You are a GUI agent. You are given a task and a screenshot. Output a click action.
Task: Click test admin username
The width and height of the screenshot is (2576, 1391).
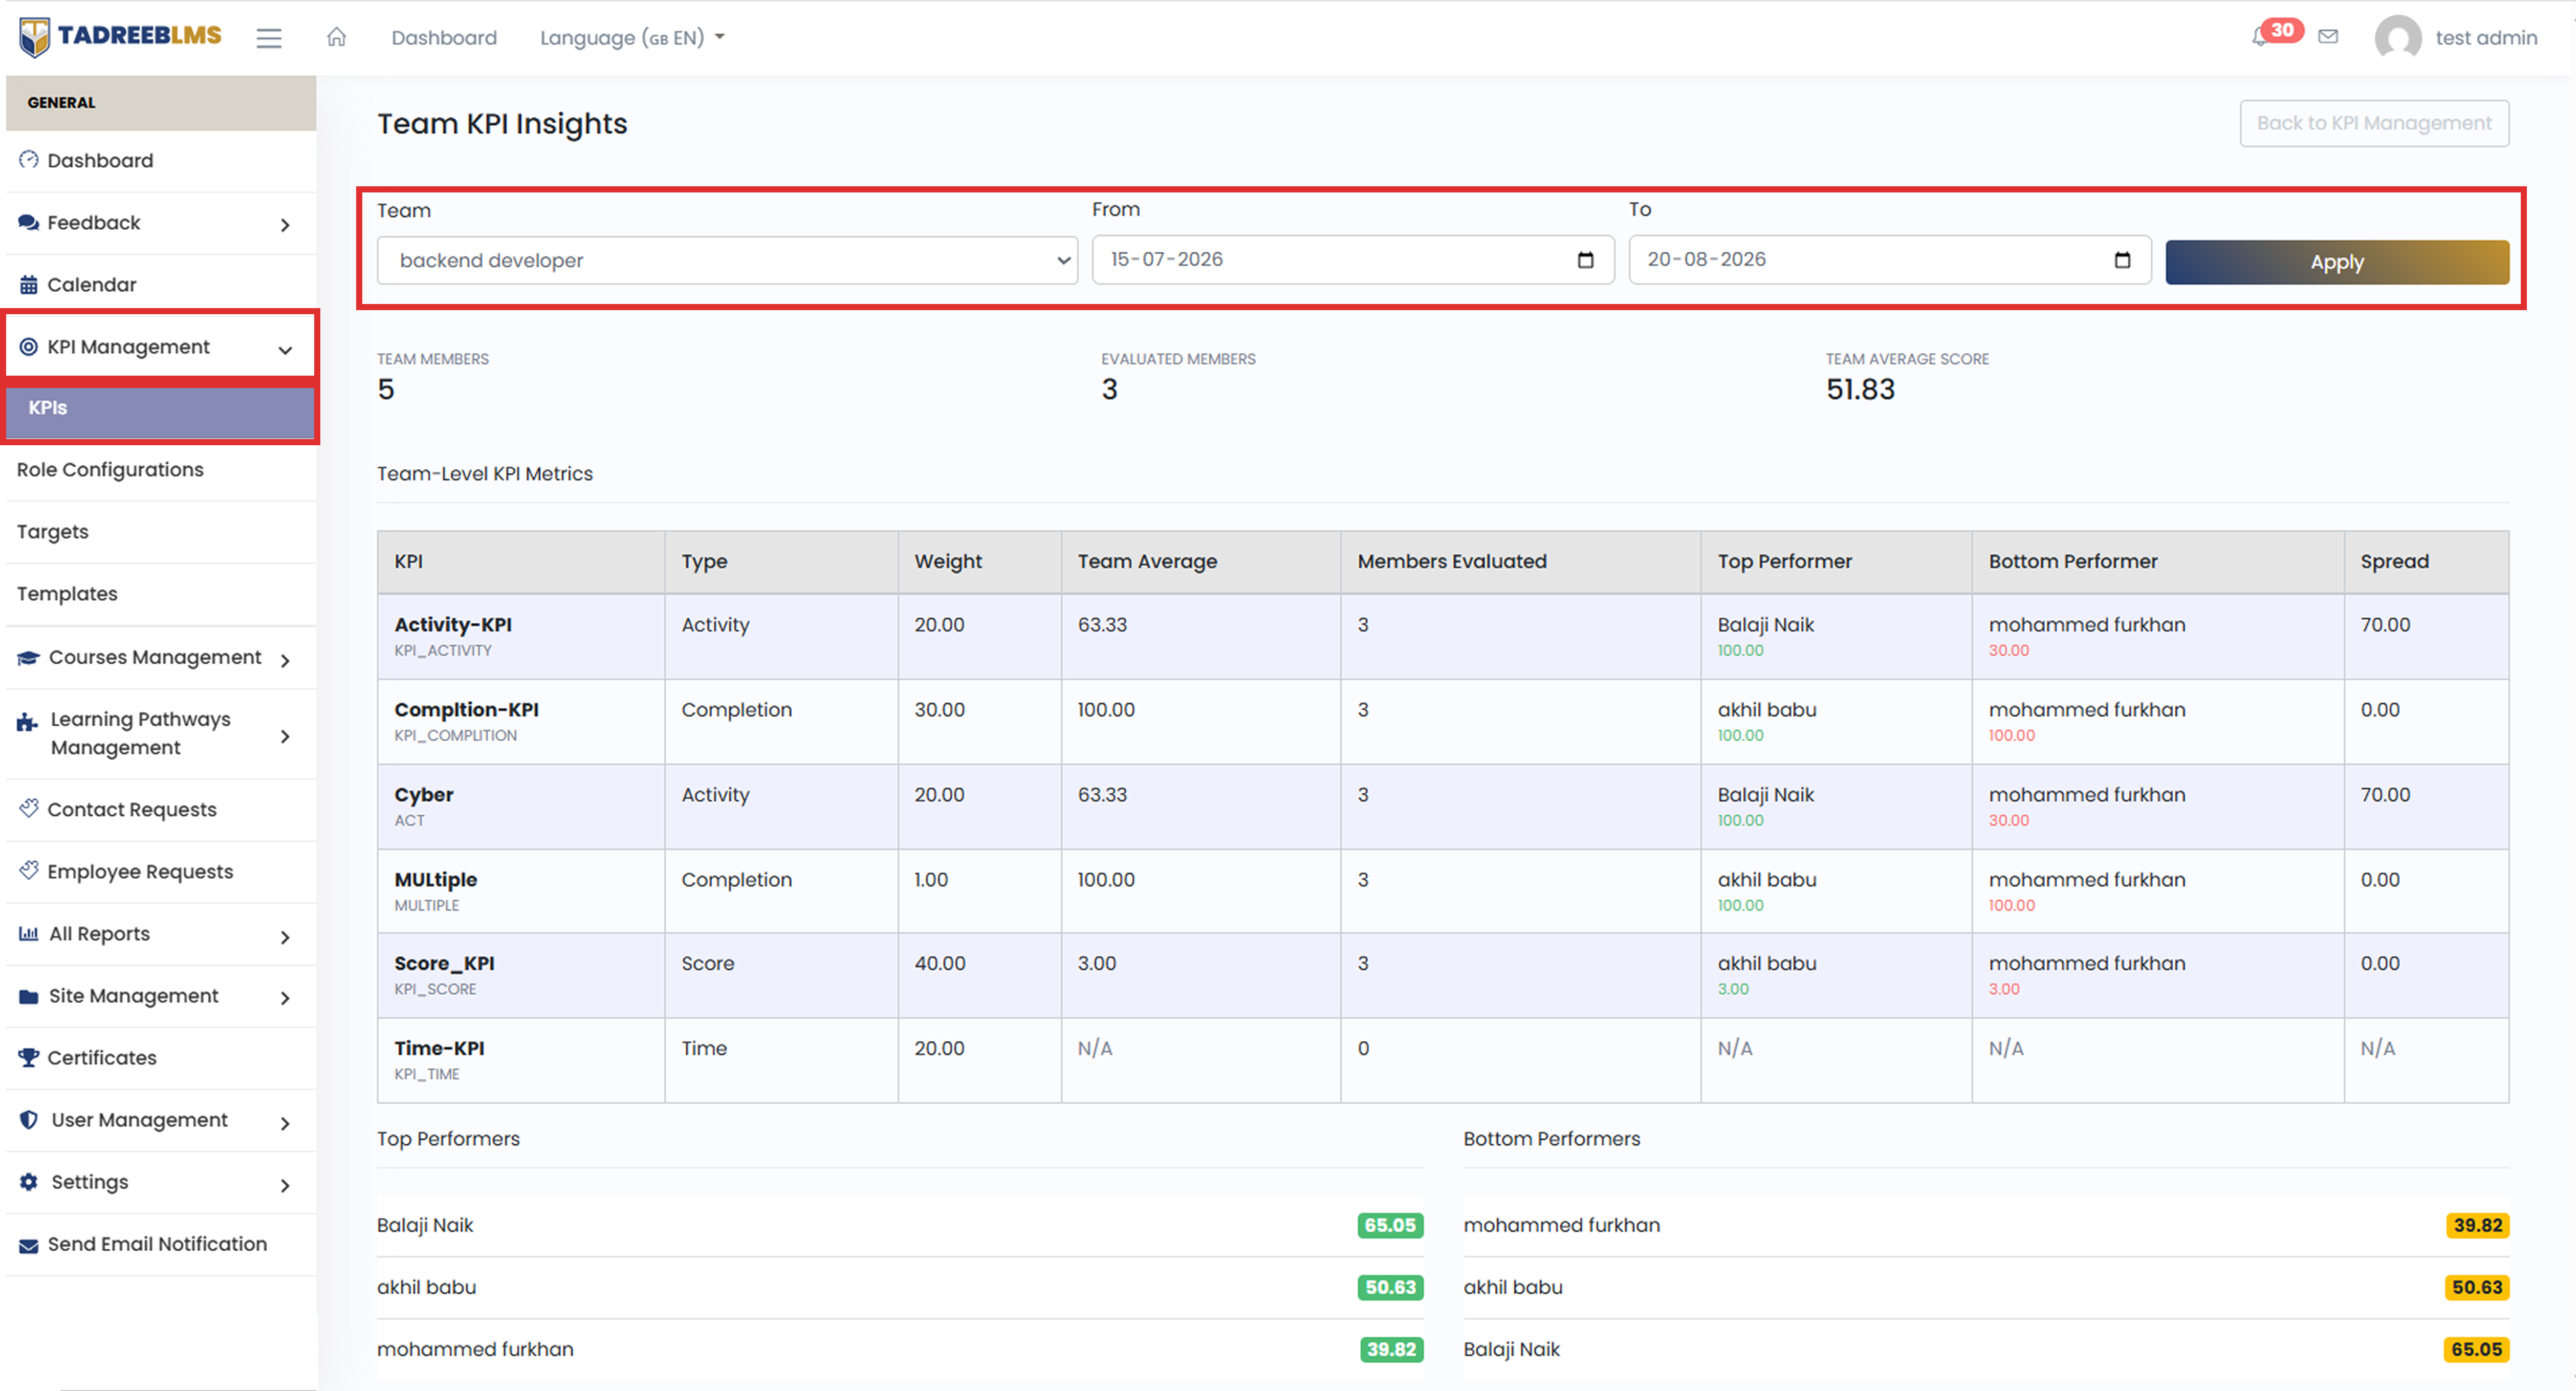pyautogui.click(x=2486, y=38)
